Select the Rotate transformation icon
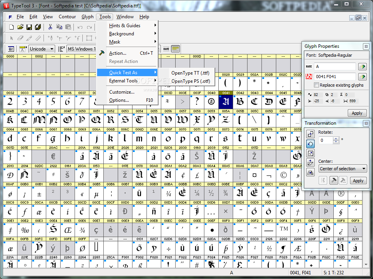373x279 pixels. coord(310,143)
